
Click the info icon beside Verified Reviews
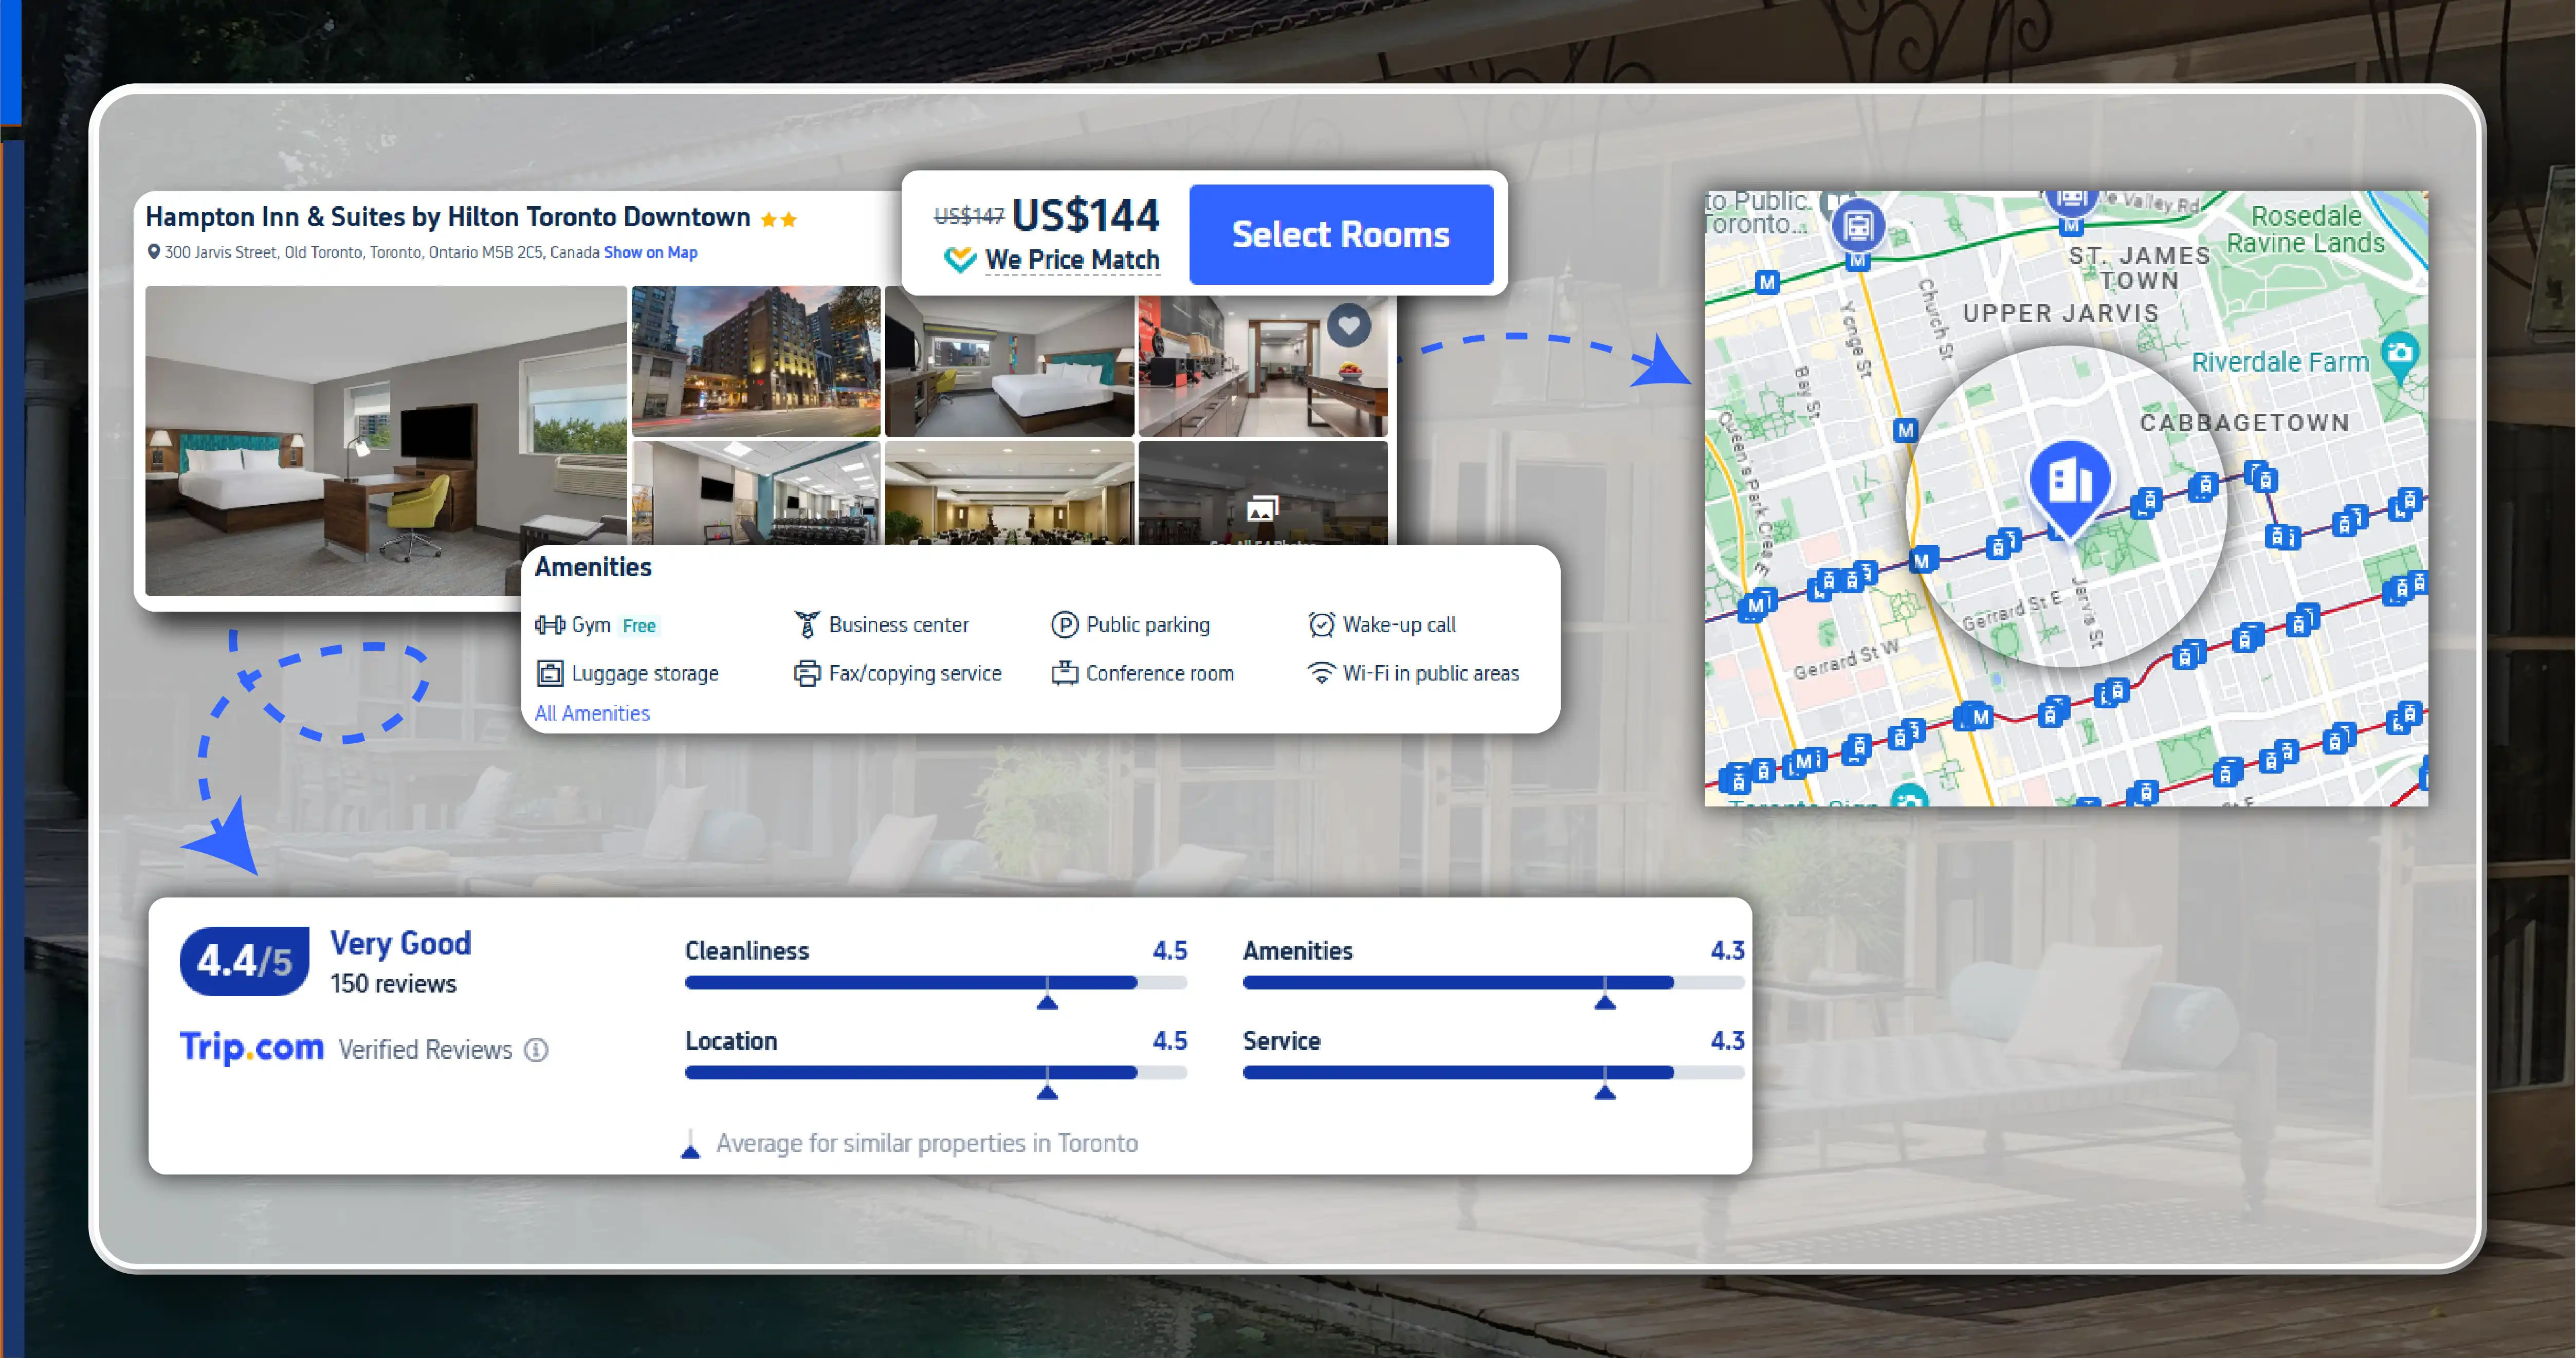point(536,1049)
